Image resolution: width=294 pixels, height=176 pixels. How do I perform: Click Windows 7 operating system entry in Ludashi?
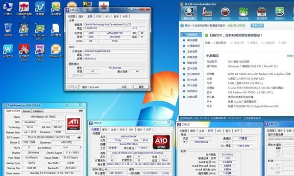click(x=253, y=66)
